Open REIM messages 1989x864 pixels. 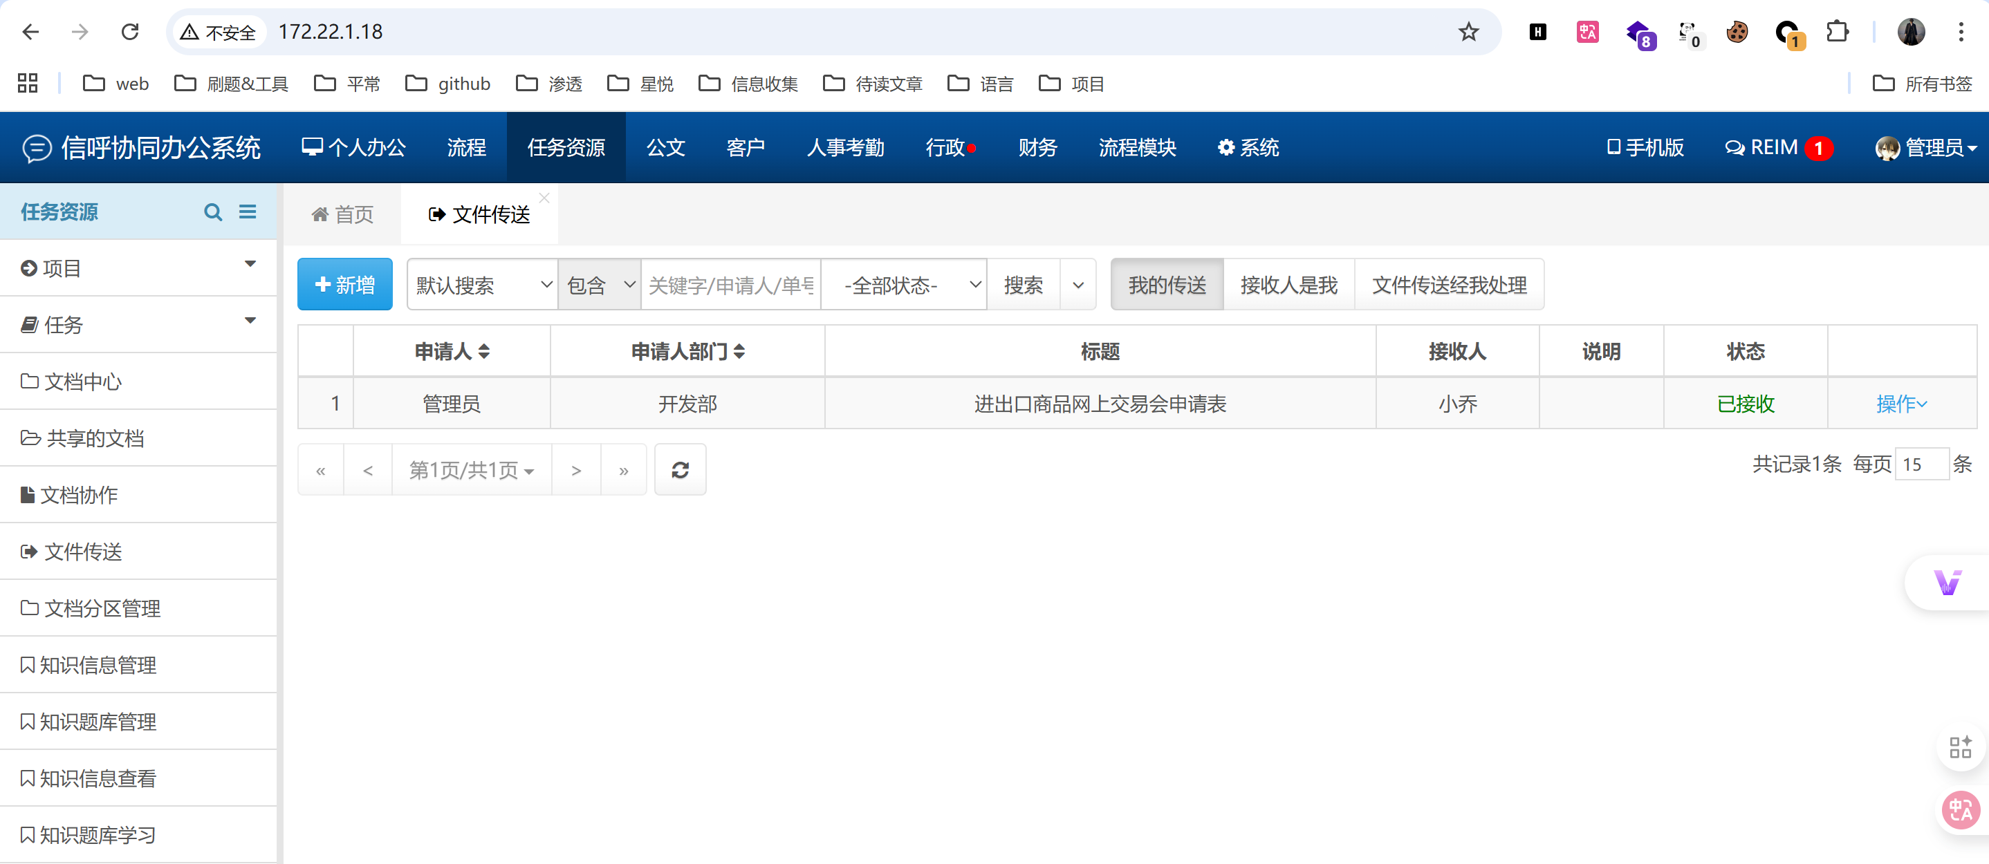[x=1779, y=147]
